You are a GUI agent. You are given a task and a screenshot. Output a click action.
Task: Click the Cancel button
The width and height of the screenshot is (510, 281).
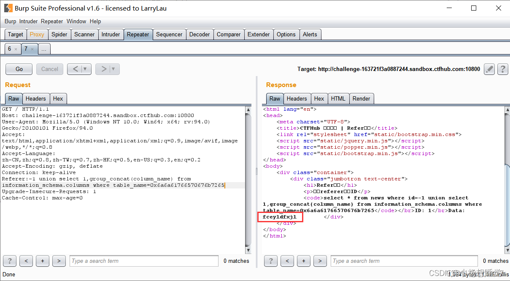(50, 69)
